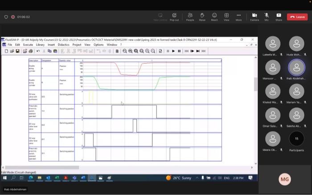Open the 15 more Participants bubble
This screenshot has height=195, width=312.
point(296,138)
